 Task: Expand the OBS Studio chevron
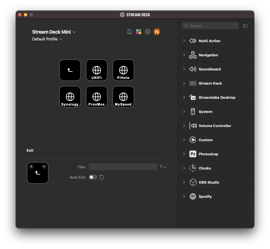click(184, 182)
